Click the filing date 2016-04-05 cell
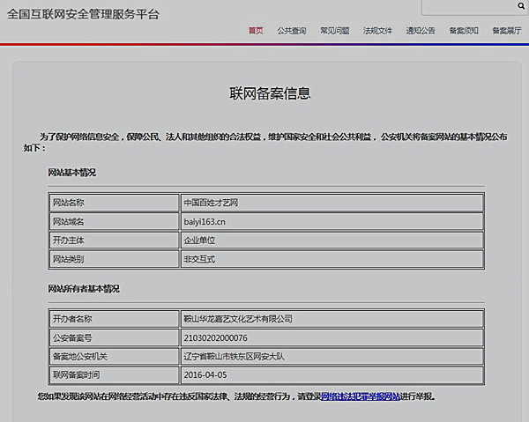 coord(205,375)
